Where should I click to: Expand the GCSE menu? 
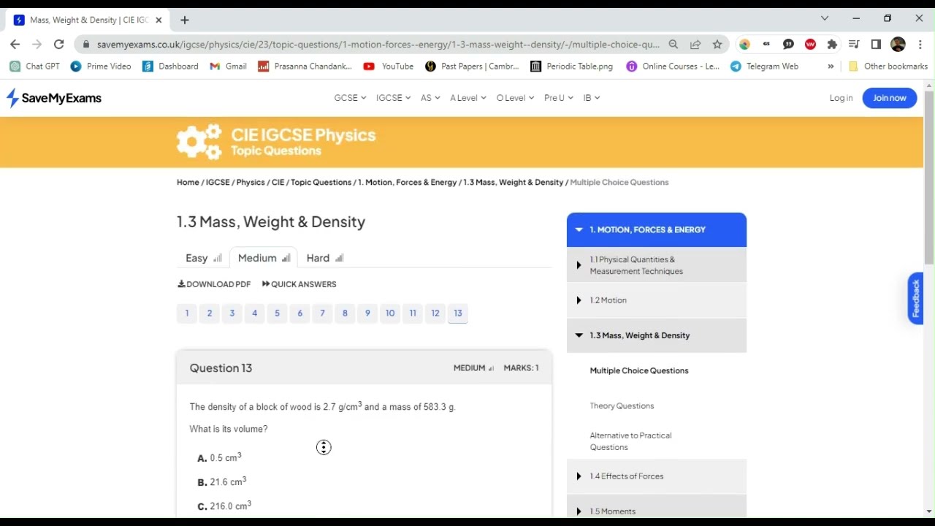click(x=350, y=98)
